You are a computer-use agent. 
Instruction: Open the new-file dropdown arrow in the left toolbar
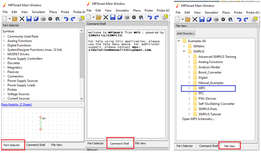[10, 19]
